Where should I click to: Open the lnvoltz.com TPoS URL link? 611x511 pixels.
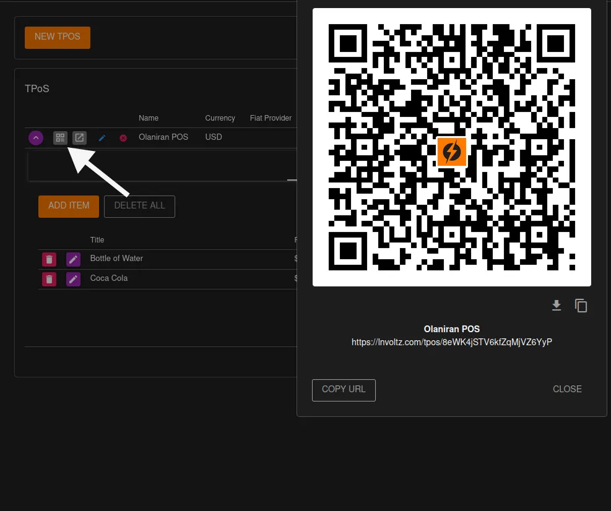452,342
